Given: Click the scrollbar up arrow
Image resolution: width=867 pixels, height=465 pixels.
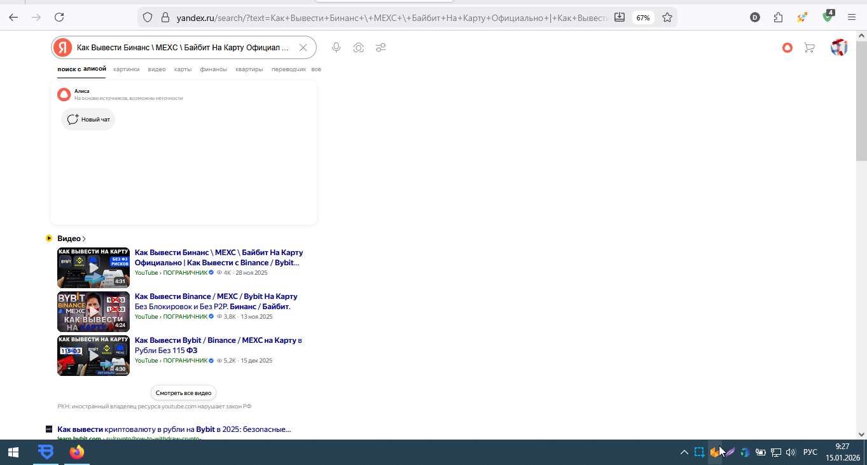Looking at the screenshot, I should point(861,35).
